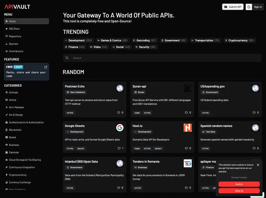Image resolution: width=266 pixels, height=198 pixels.
Task: Open the Cryptocurrency sidebar category
Action: pyautogui.click(x=16, y=175)
